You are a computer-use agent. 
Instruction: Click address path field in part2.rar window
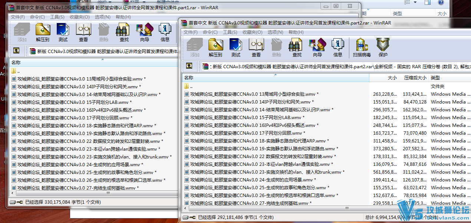tap(336, 67)
